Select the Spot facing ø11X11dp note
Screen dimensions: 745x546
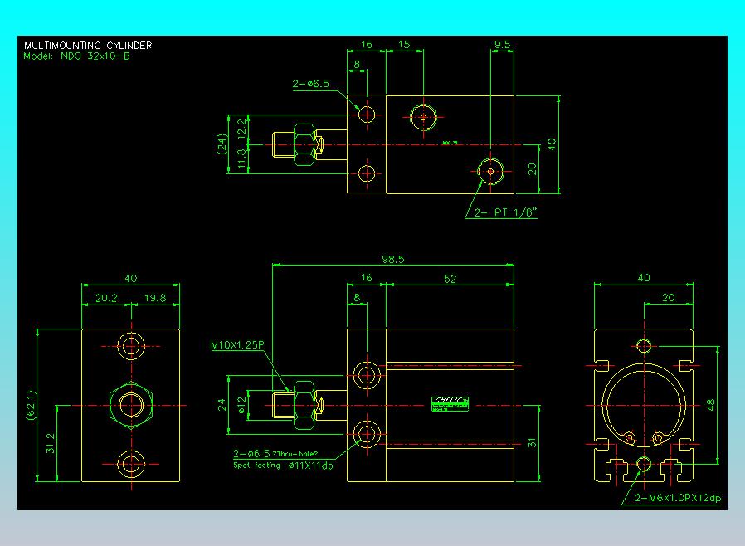283,466
